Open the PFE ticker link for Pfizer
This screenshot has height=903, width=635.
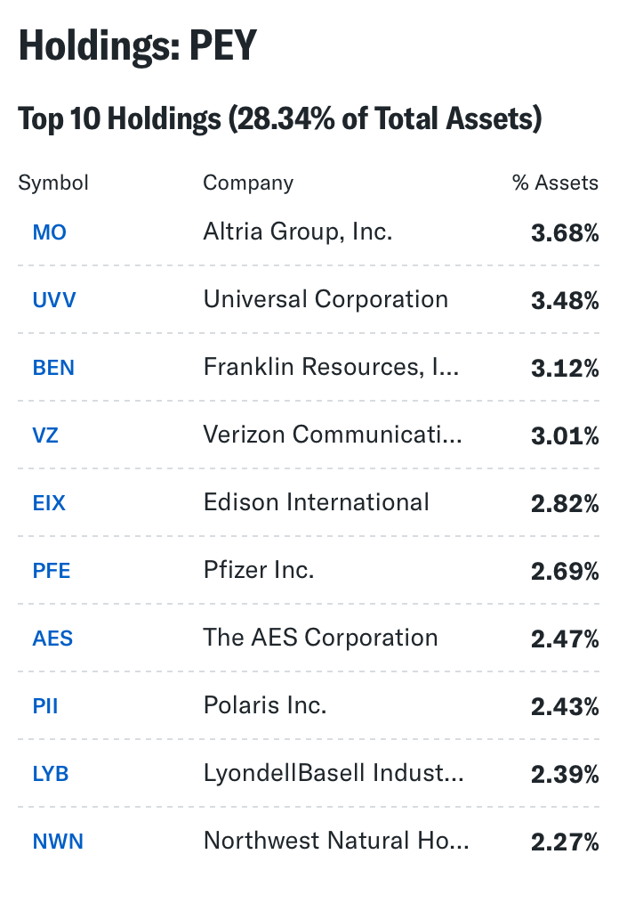(51, 571)
